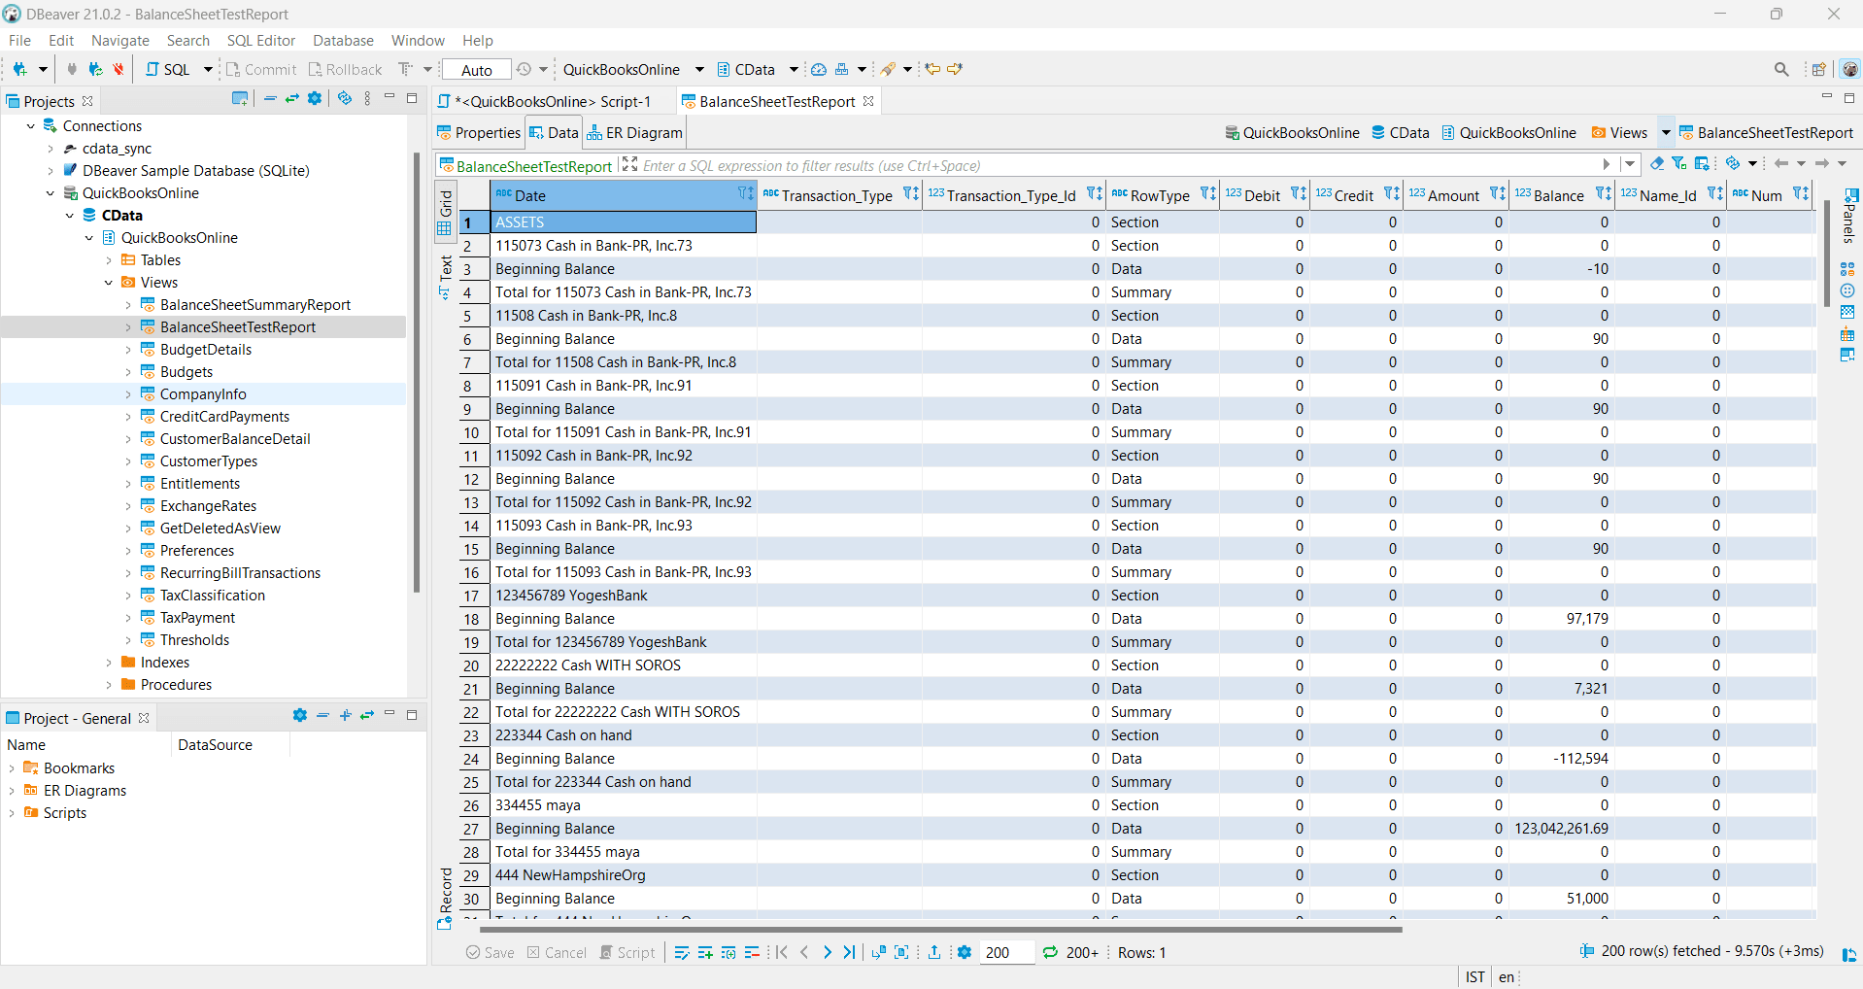The width and height of the screenshot is (1863, 989).
Task: Jump to the last page of results
Action: pyautogui.click(x=850, y=952)
